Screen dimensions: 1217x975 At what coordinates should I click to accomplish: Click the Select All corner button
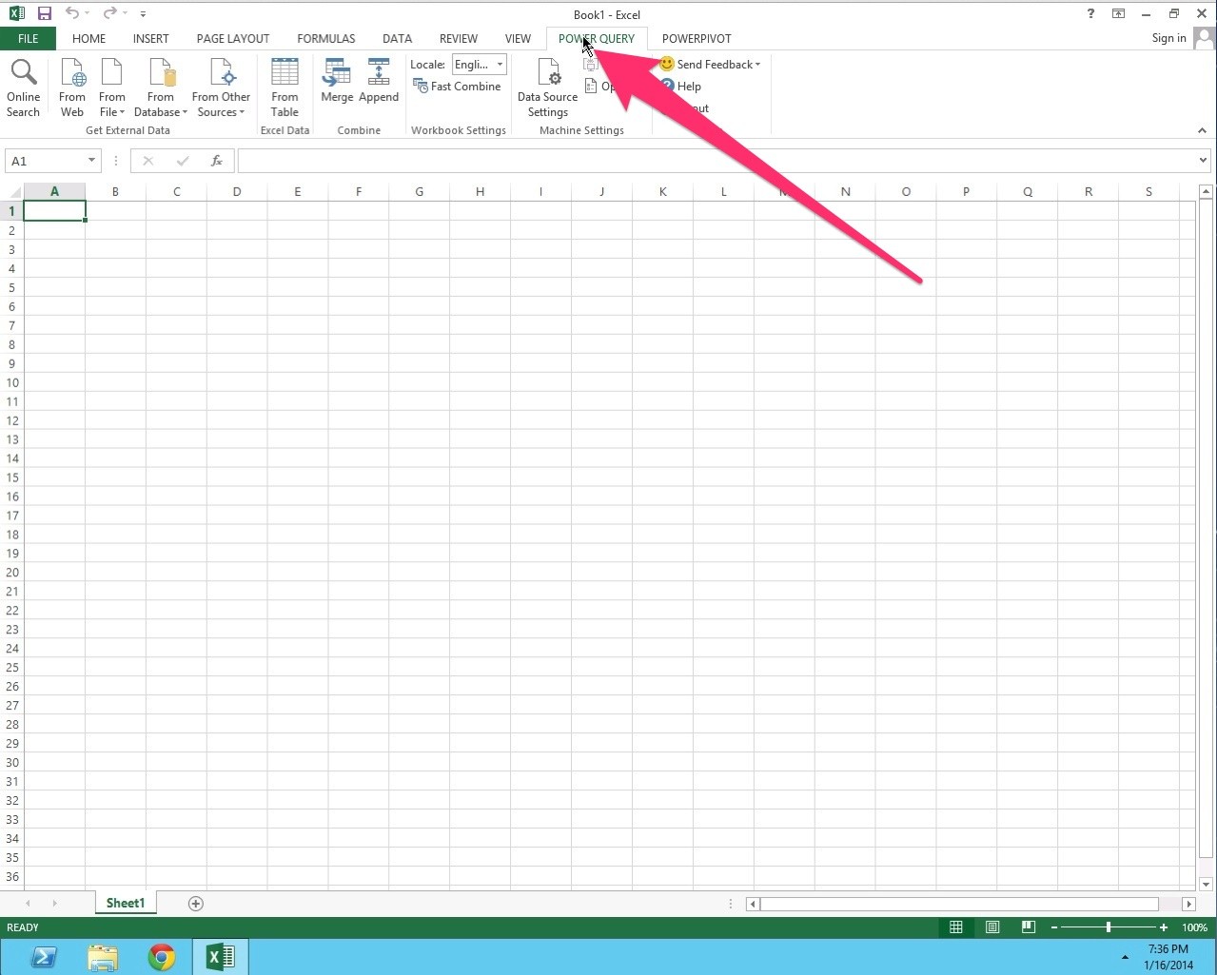pyautogui.click(x=11, y=192)
